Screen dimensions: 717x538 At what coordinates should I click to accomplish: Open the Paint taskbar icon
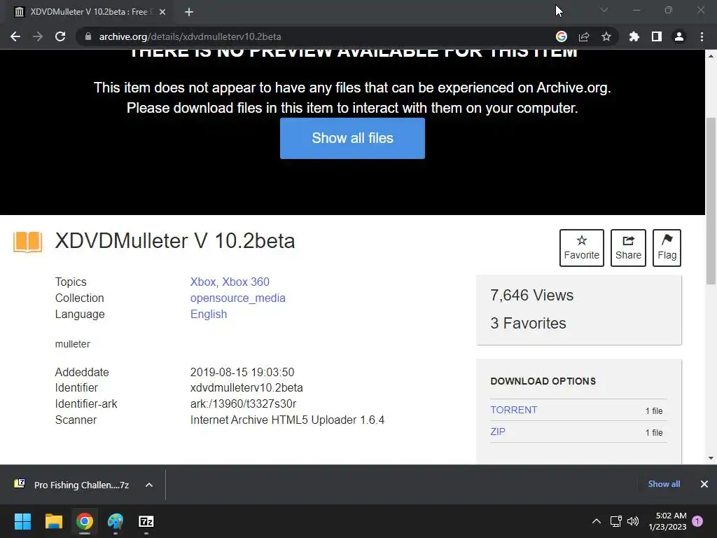pos(116,521)
